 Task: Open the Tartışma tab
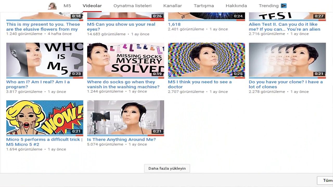click(x=204, y=6)
